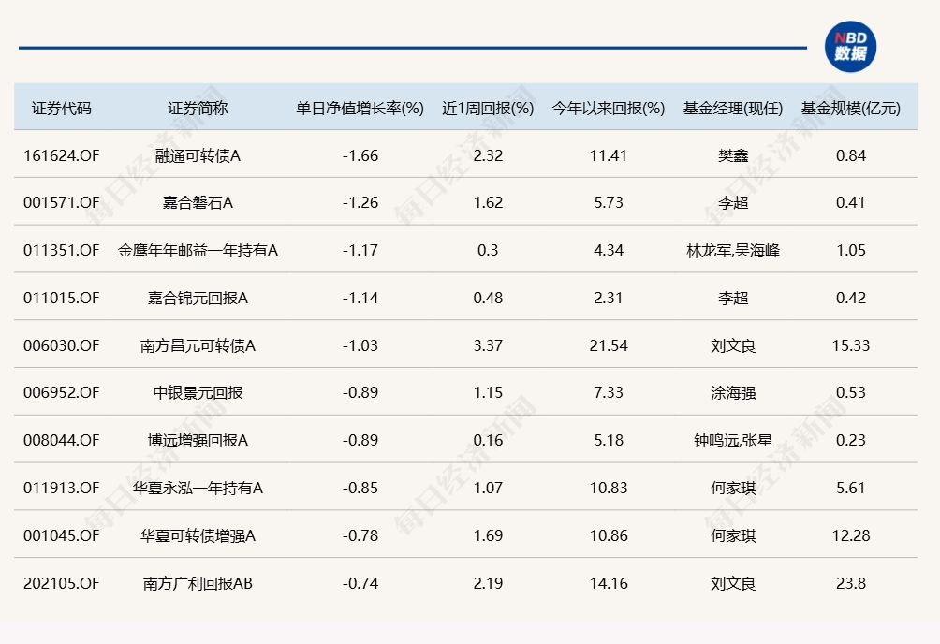The height and width of the screenshot is (644, 940).
Task: Click year-to-date return 7.33
Action: point(608,392)
